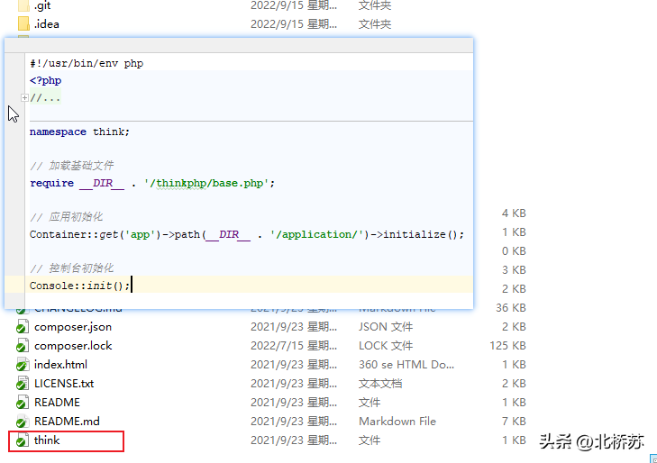The image size is (657, 463).
Task: Click the // 加载基础文件 comment
Action: pos(72,166)
